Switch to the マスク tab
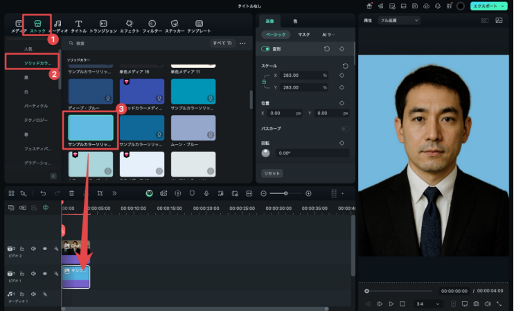This screenshot has height=311, width=514. click(x=303, y=34)
